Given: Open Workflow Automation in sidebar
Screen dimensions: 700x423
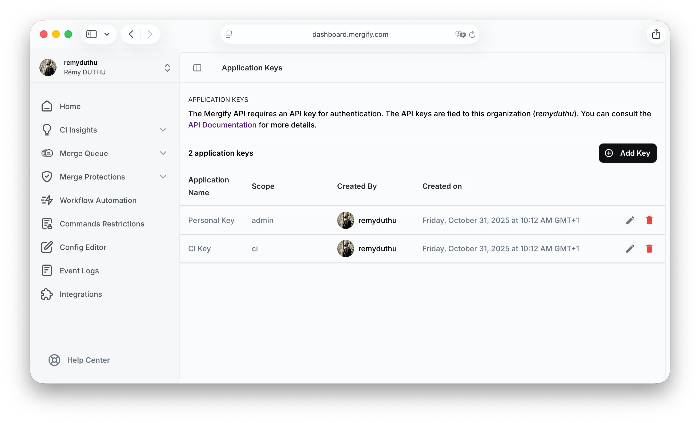Looking at the screenshot, I should point(98,200).
